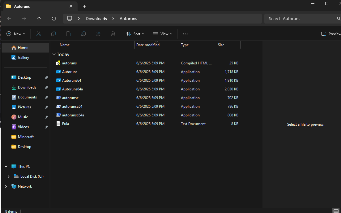Close the Autoruns tab
Image resolution: width=341 pixels, height=213 pixels.
coord(71,6)
